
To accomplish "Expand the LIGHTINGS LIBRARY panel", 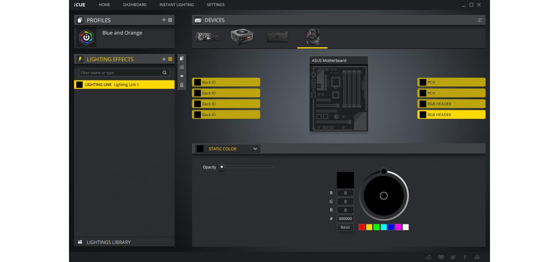I will tap(124, 242).
